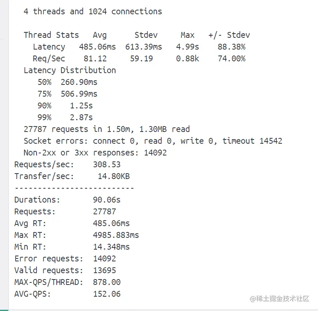318x311 pixels.
Task: Click the Req/Sec max value 0.88k
Action: point(187,58)
